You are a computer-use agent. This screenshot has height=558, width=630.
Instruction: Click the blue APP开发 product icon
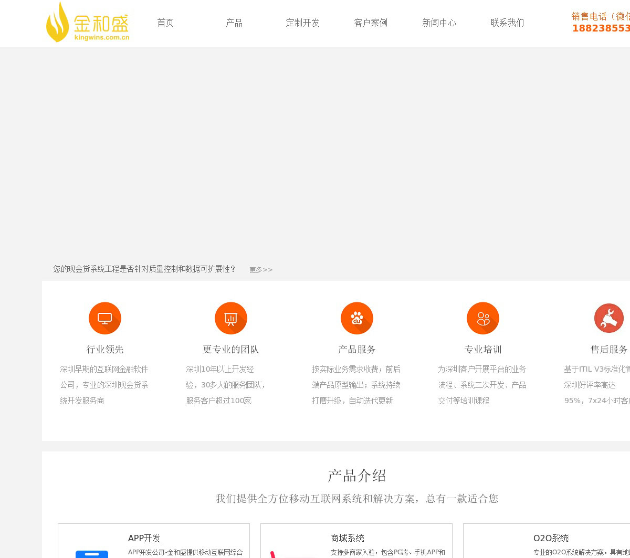click(x=92, y=553)
